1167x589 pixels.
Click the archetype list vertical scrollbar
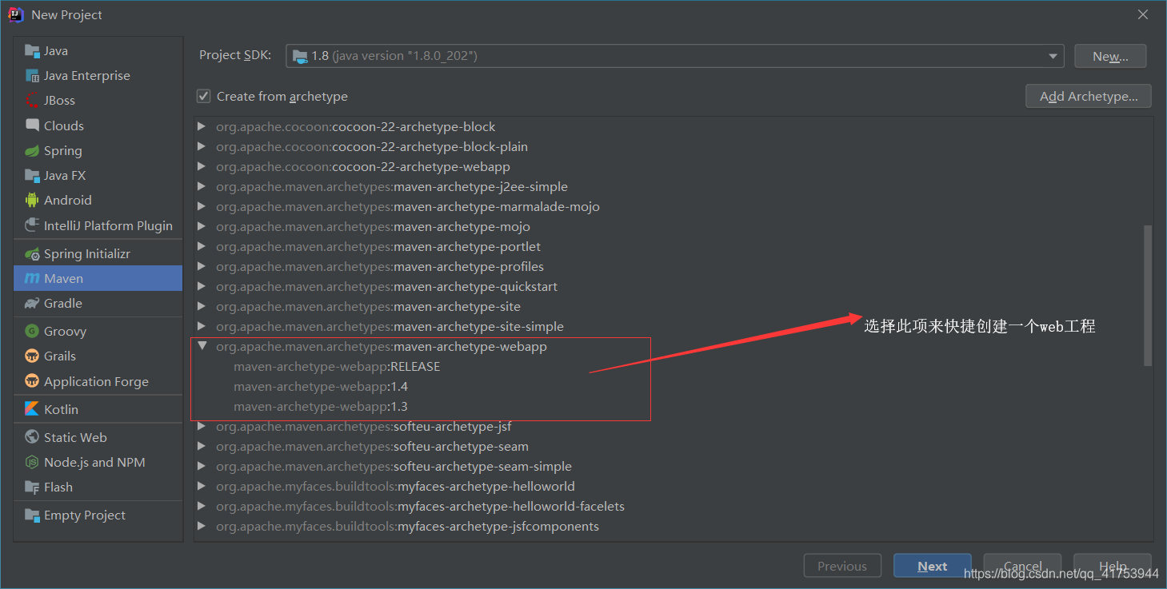coord(1148,296)
